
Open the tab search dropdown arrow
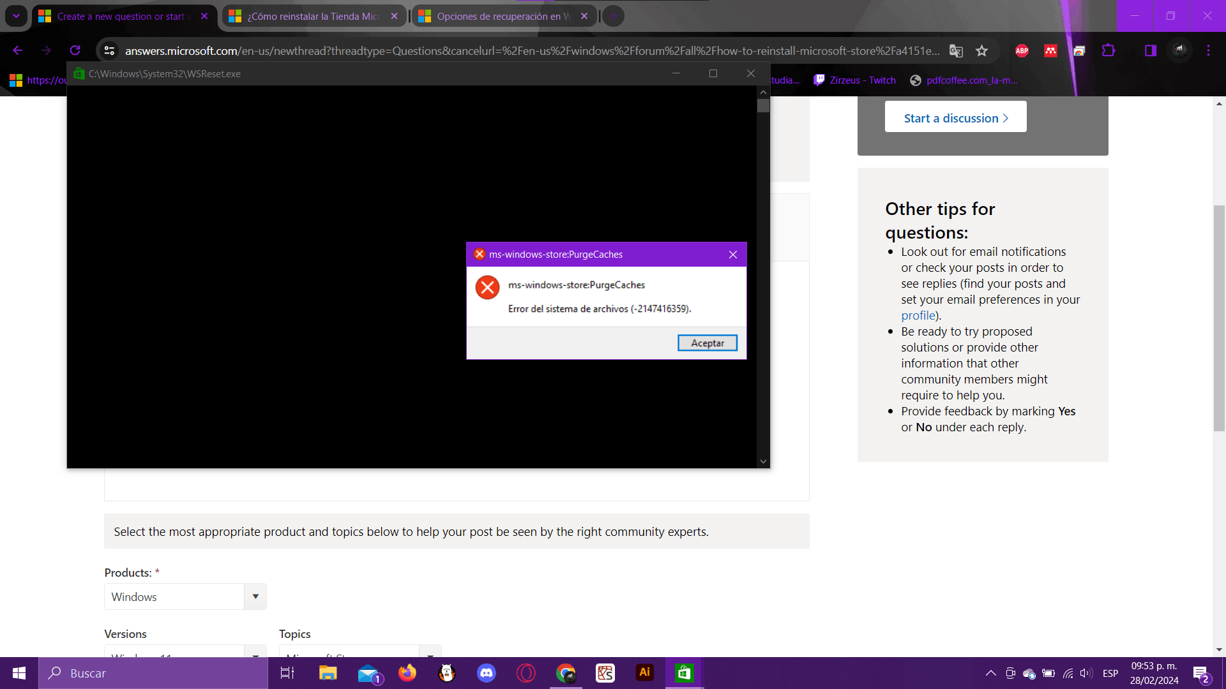pos(16,16)
